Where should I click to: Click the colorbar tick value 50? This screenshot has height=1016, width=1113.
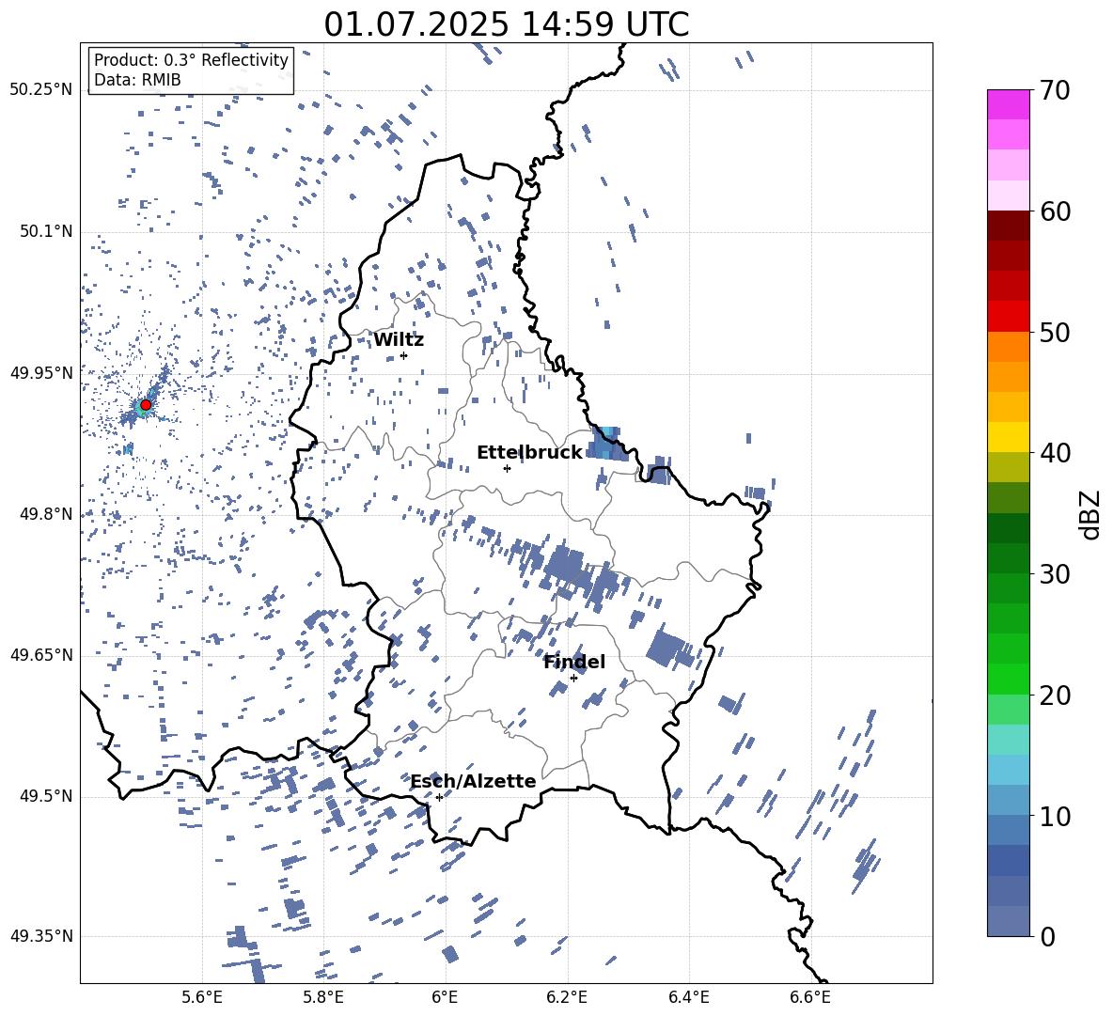(x=1055, y=333)
